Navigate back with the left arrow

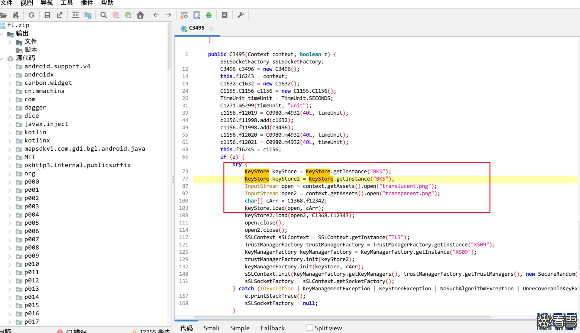156,15
